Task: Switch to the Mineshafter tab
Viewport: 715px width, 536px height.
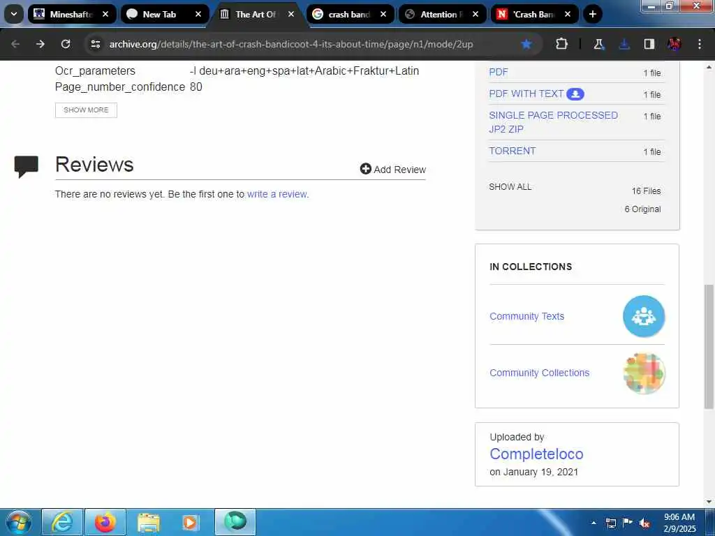Action: [x=72, y=14]
